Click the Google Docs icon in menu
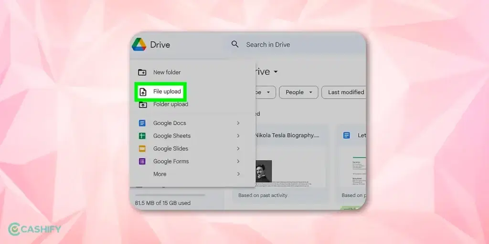489x244 pixels. 142,123
